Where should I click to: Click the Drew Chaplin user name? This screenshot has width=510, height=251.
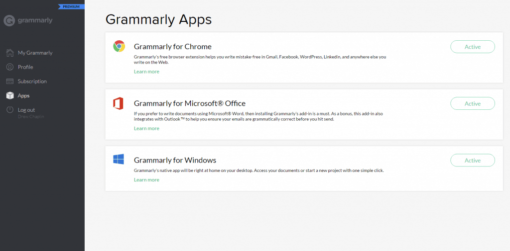(31, 117)
